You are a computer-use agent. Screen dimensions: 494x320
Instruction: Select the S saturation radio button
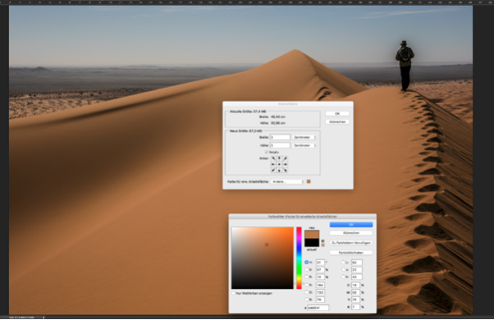click(x=307, y=270)
